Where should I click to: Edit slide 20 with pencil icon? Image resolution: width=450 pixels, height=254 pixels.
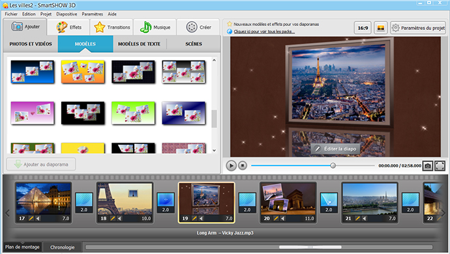(x=276, y=218)
